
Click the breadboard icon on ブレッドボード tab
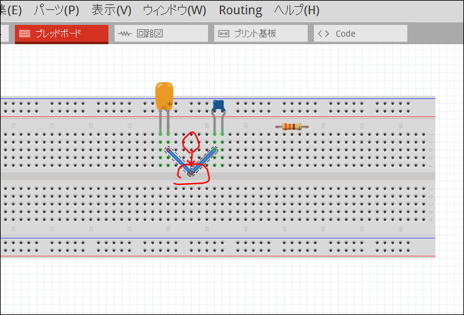coord(24,34)
